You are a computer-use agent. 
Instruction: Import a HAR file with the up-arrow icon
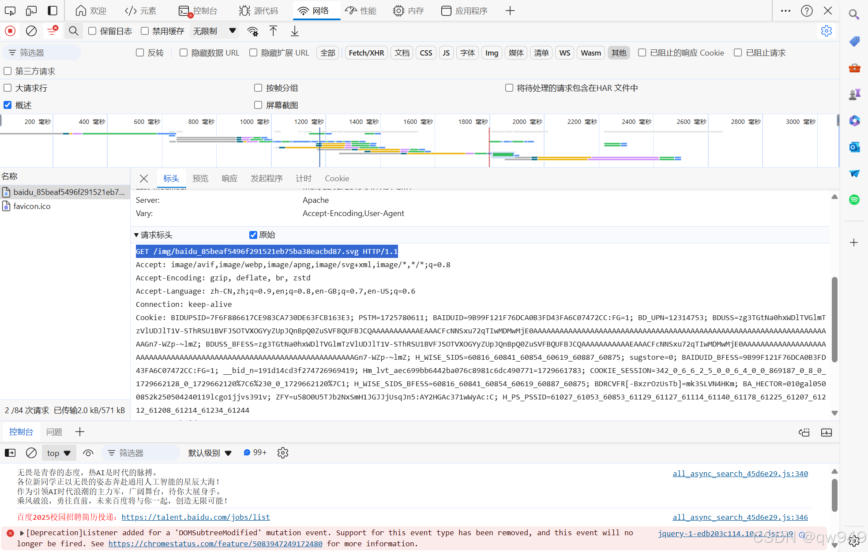[273, 31]
